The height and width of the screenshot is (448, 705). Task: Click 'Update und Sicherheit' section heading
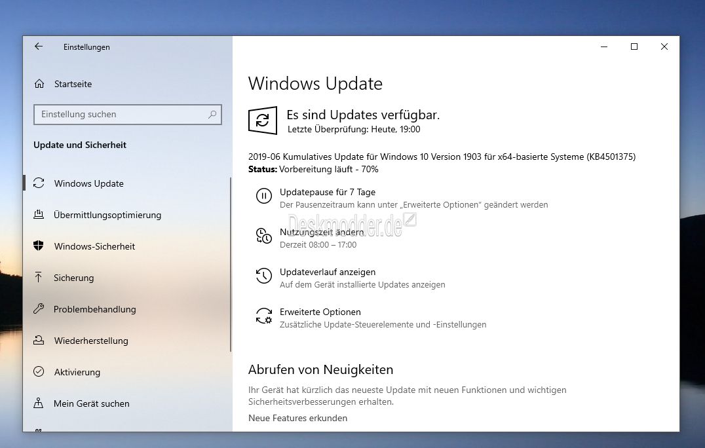[79, 145]
